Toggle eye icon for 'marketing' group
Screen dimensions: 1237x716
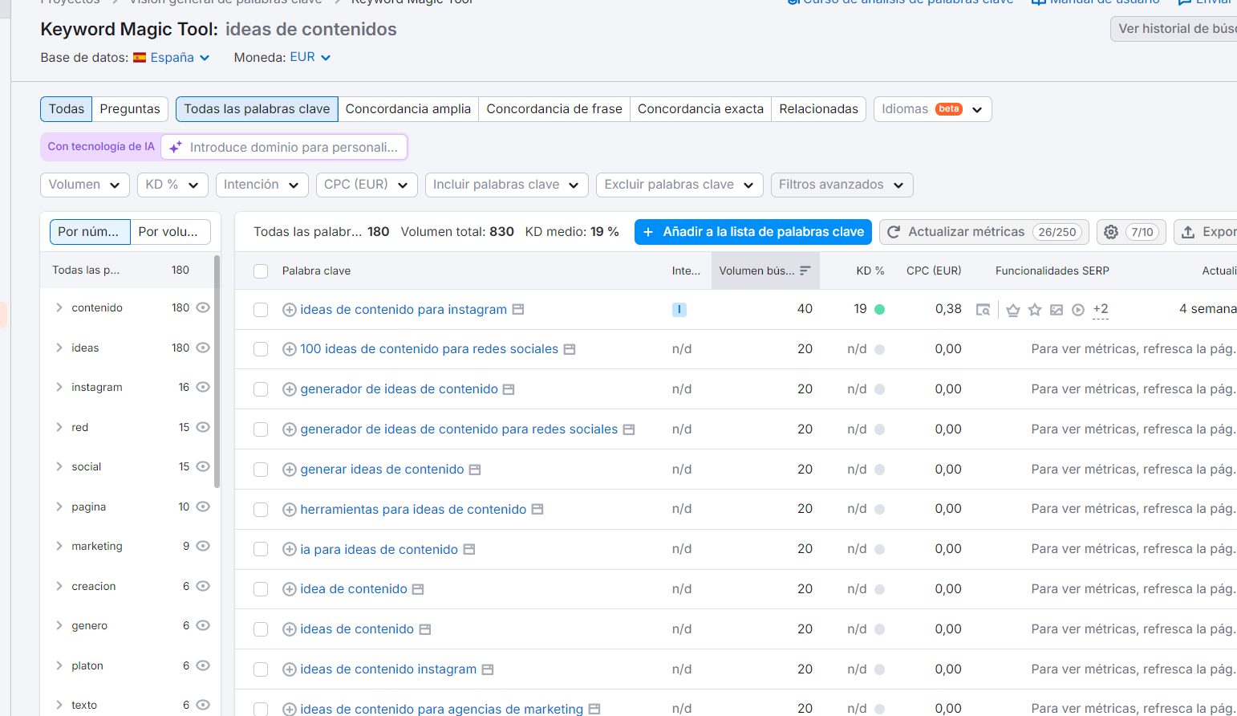click(x=203, y=546)
